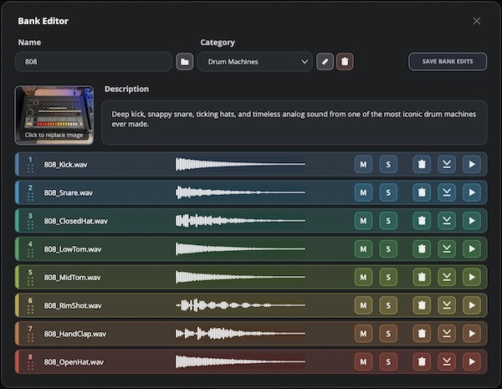Mute the 808_RimShot.wav track

pos(363,305)
